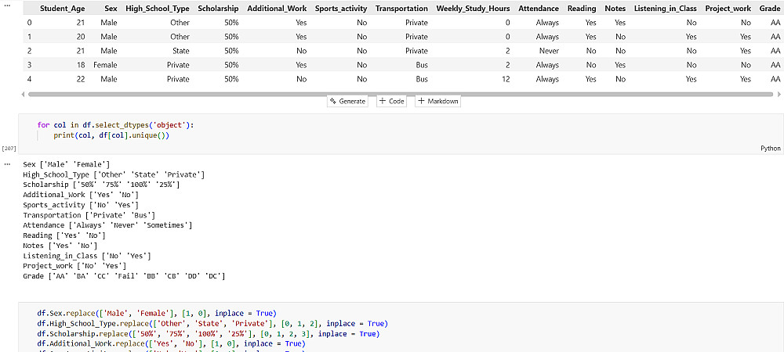Click the Attendance column header
The width and height of the screenshot is (784, 352).
pos(537,9)
